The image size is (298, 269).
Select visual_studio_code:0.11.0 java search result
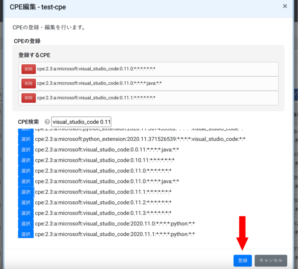[26, 182]
